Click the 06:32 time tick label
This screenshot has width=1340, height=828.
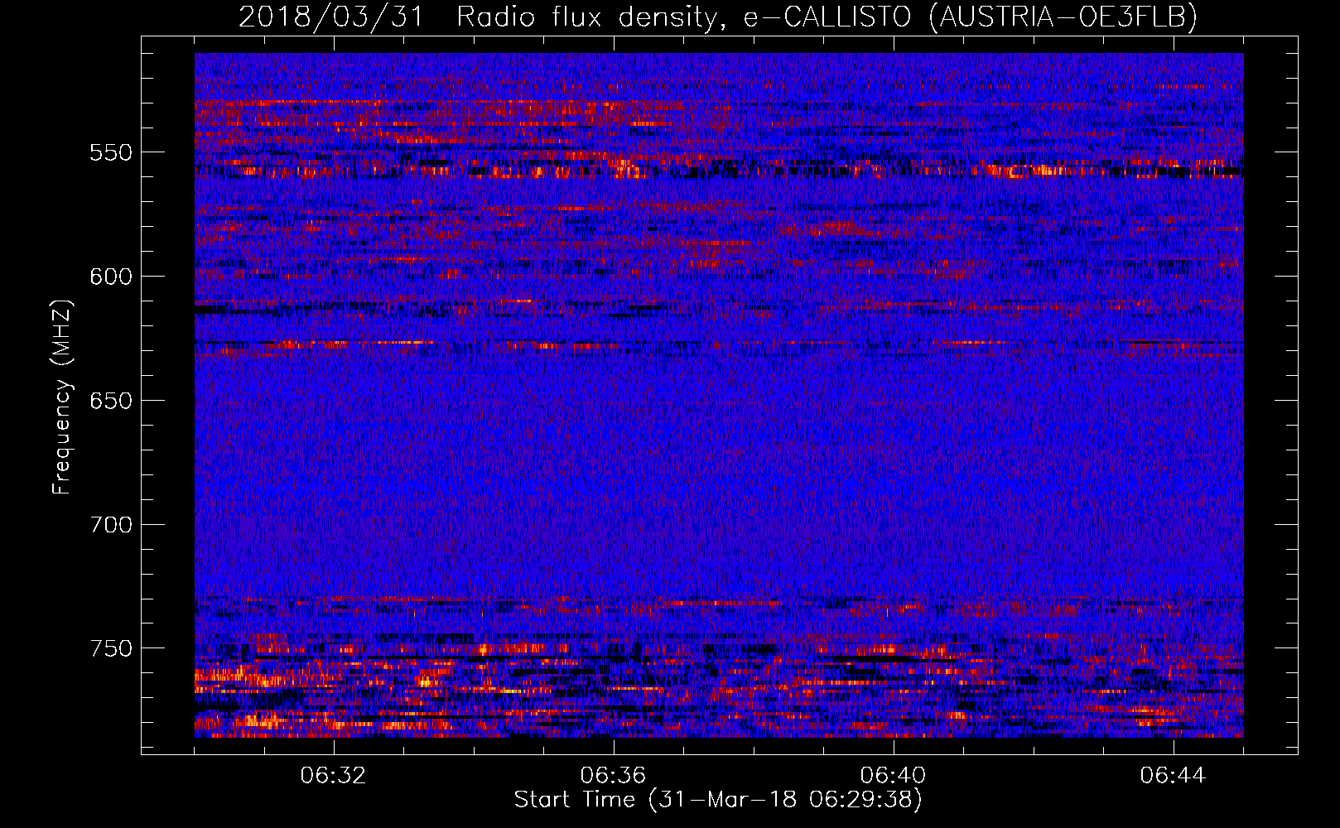(x=334, y=776)
